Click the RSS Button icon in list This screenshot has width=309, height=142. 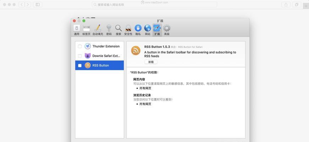point(88,65)
